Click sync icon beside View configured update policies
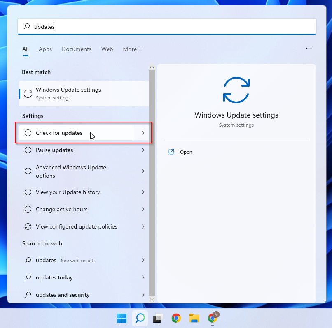This screenshot has width=332, height=328. coord(28,226)
